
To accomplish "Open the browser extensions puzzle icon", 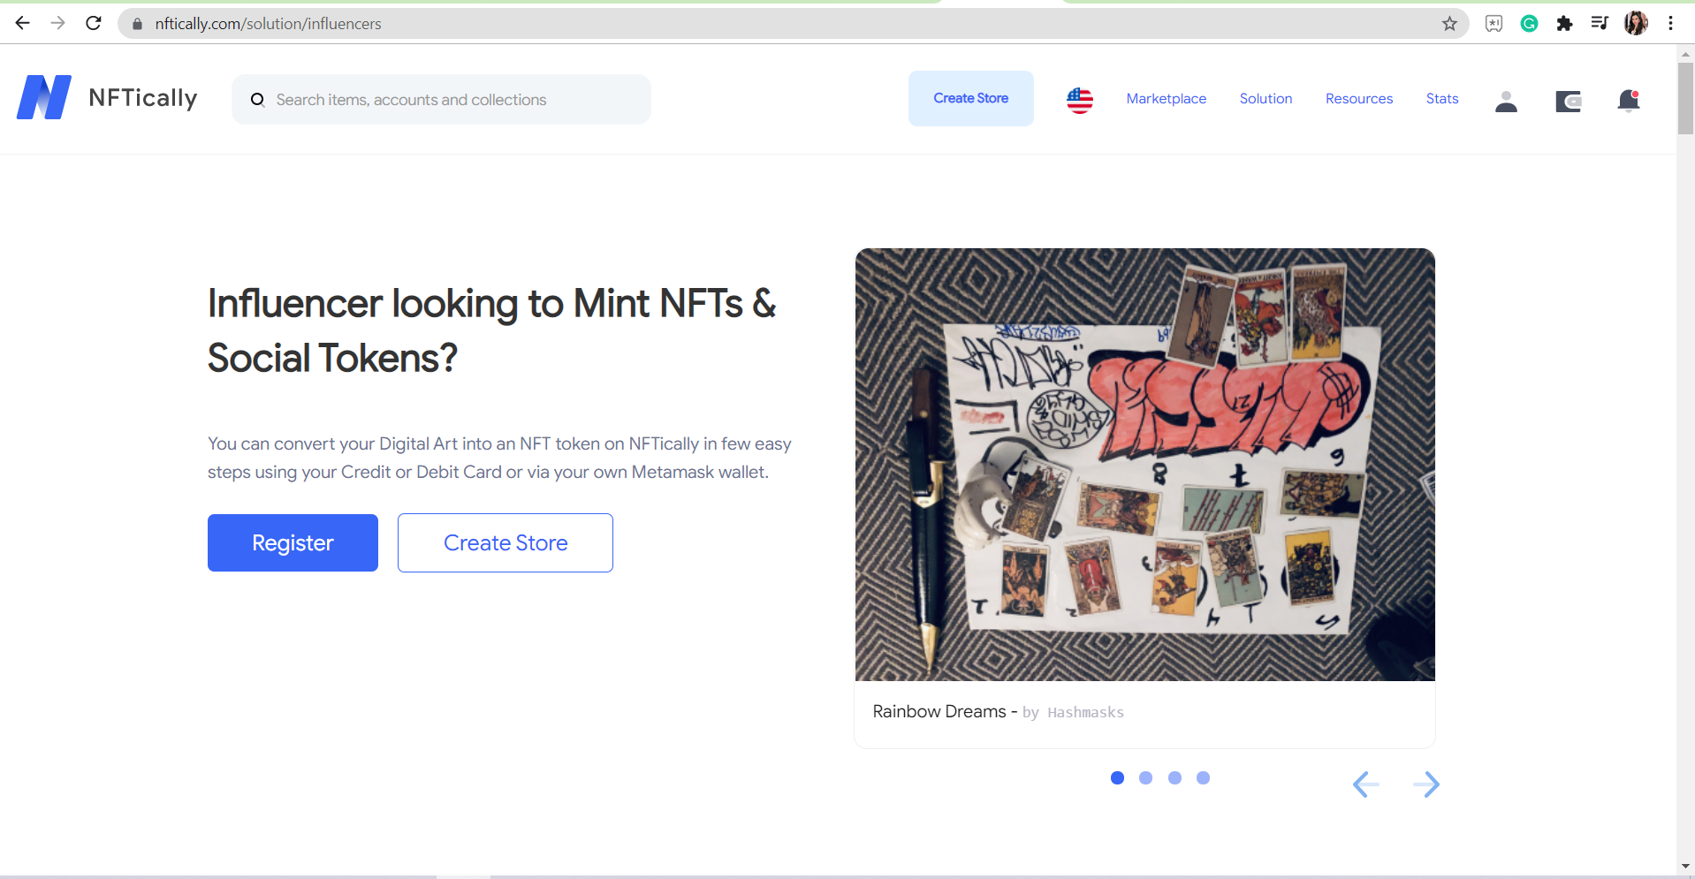I will coord(1564,24).
